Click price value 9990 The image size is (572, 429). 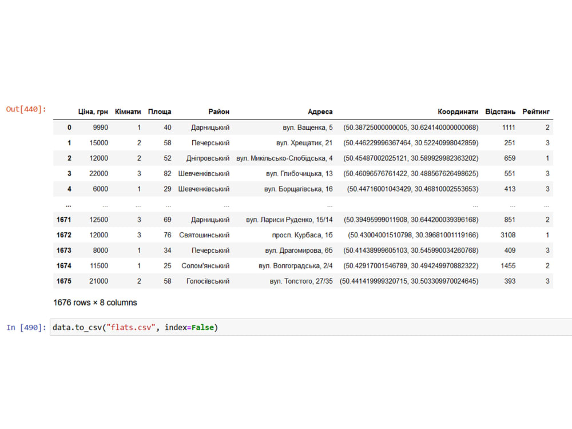[x=100, y=128]
